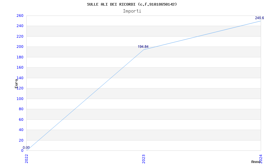Select the 2023 x-axis year label
264x165 pixels.
pyautogui.click(x=144, y=159)
